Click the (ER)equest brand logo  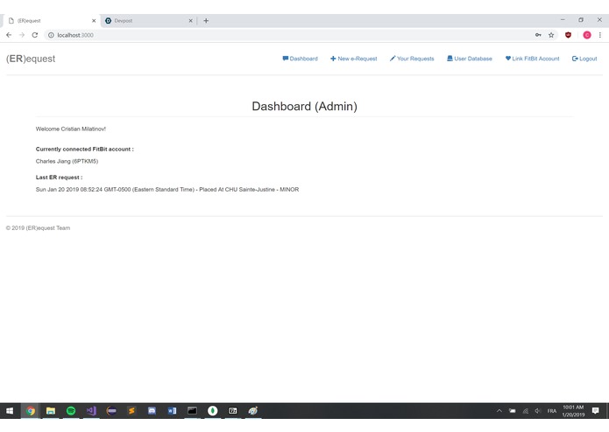[31, 59]
